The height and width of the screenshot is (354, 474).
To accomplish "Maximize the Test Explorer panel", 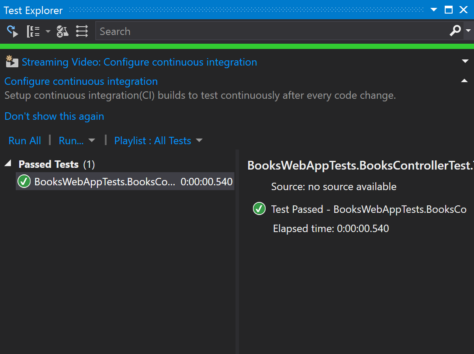I will tap(449, 10).
